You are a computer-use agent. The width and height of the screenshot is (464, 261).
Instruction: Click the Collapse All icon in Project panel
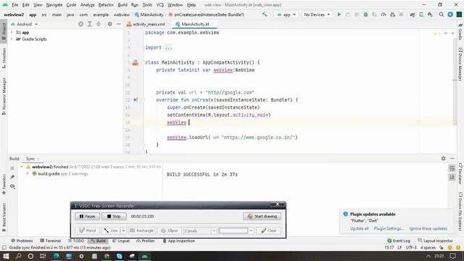99,24
